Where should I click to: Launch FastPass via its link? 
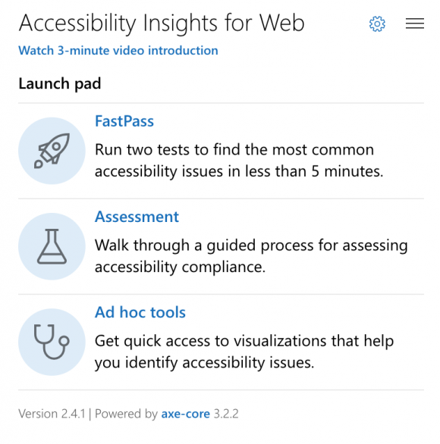(124, 121)
